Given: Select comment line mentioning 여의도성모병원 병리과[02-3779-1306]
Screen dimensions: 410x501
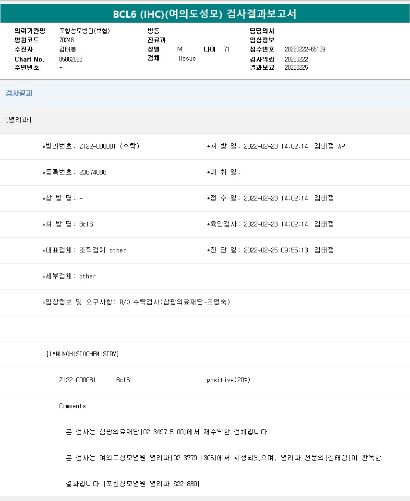Looking at the screenshot, I should [223, 458].
